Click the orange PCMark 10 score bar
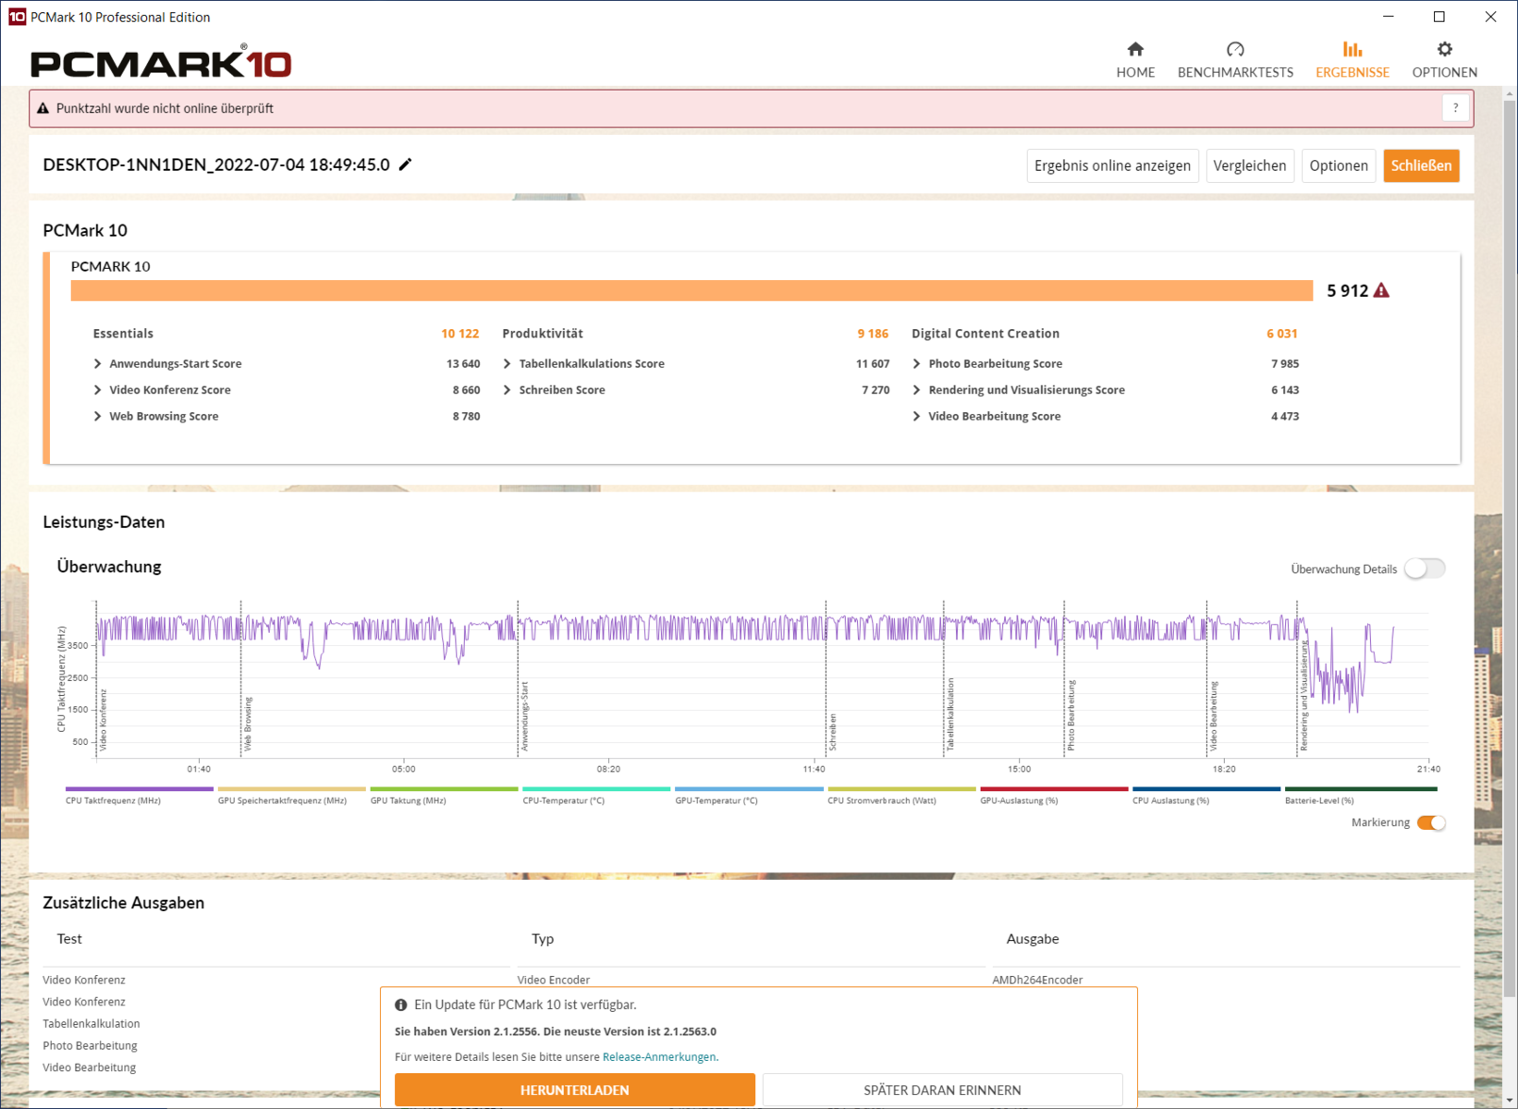Viewport: 1518px width, 1109px height. (692, 290)
